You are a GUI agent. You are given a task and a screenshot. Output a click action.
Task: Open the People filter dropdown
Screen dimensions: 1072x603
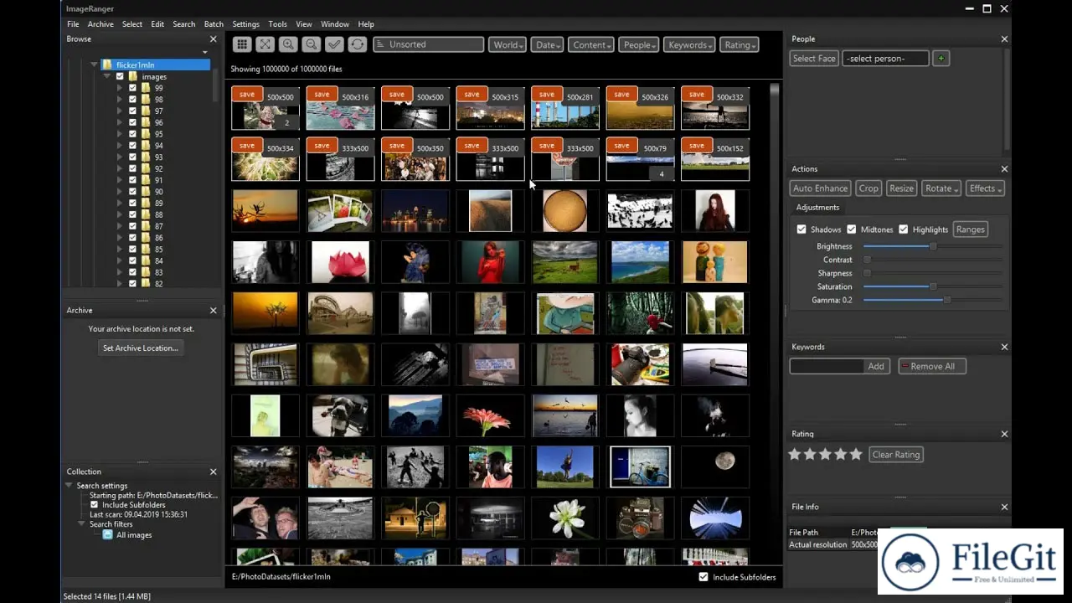pos(639,45)
